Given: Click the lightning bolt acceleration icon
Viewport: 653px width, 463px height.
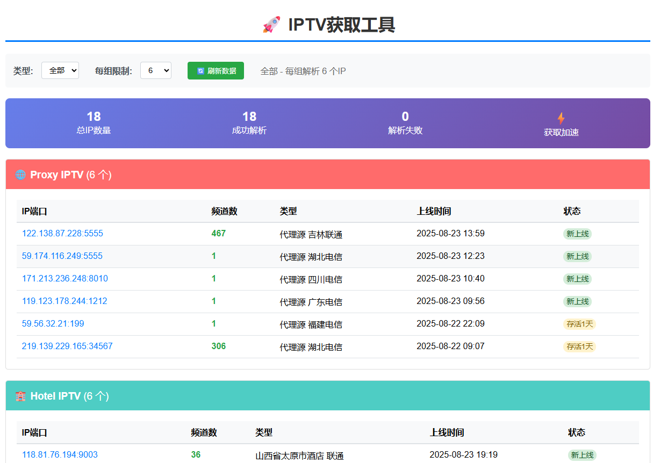Looking at the screenshot, I should (561, 119).
